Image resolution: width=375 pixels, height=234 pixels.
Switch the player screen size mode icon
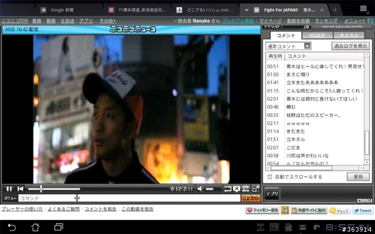point(246,189)
